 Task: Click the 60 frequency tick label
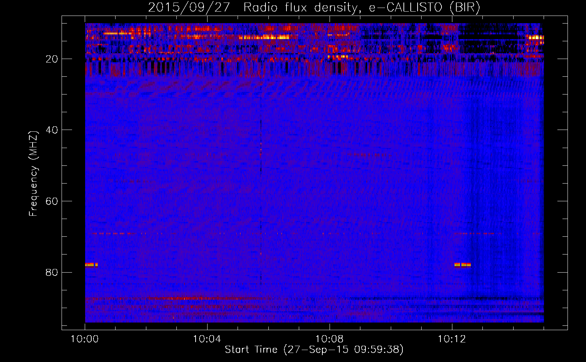pyautogui.click(x=52, y=201)
